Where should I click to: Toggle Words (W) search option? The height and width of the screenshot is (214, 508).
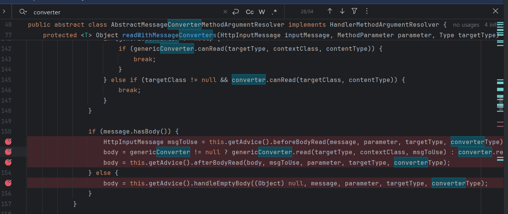point(262,12)
